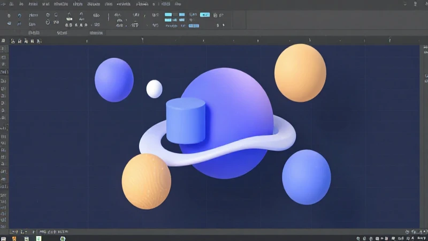This screenshot has height=241, width=428.
Task: Open the orange app icon on the taskbar
Action: [x=14, y=239]
